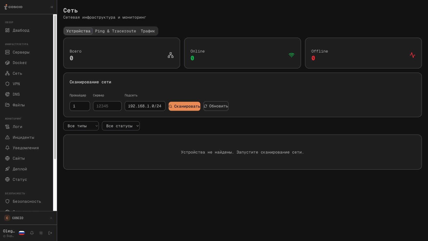Open Безопасность page link
Viewport: 428px width, 241px height.
tap(27, 201)
